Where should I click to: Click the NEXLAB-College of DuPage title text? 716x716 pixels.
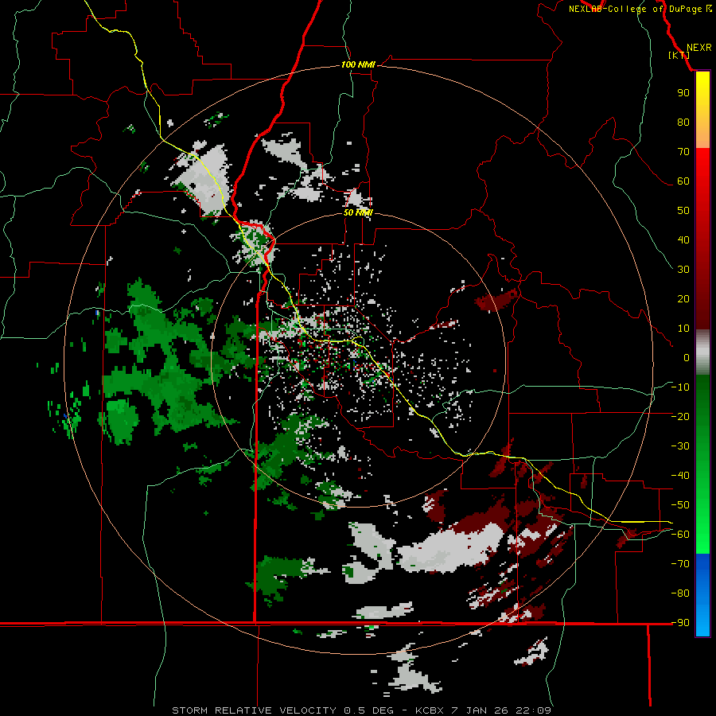[x=638, y=9]
